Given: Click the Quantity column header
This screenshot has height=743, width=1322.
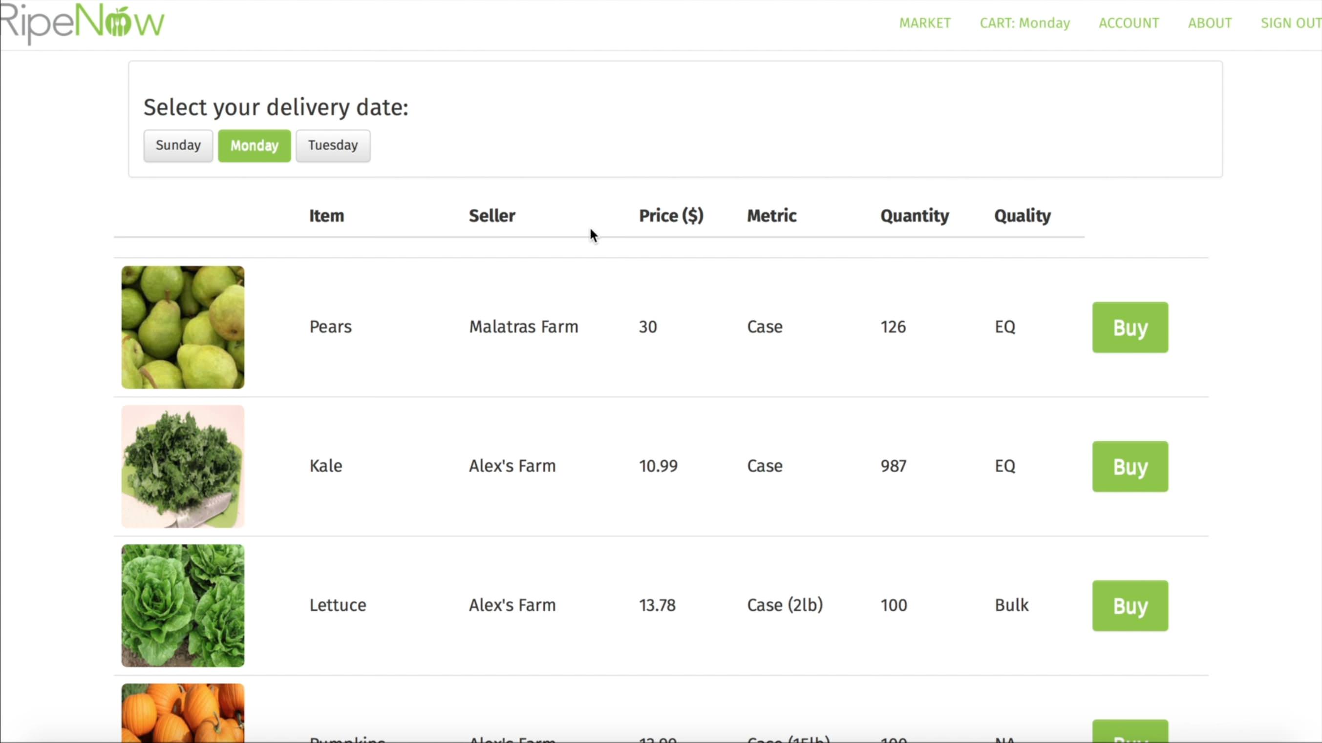Looking at the screenshot, I should [915, 216].
